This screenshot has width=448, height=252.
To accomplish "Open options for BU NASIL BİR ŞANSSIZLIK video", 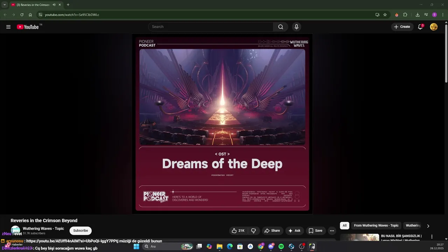I will coord(432,237).
